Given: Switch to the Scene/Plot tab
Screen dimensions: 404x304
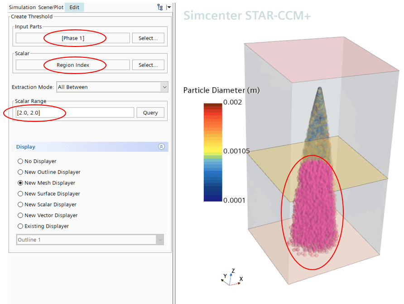Looking at the screenshot, I should [51, 7].
